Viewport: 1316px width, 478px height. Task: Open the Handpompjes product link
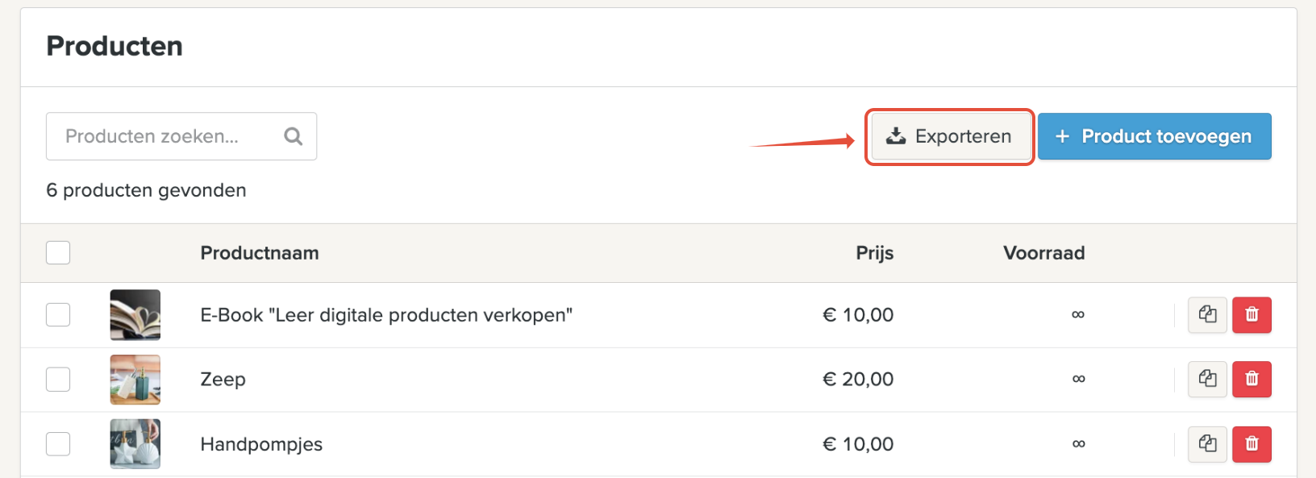tap(261, 444)
